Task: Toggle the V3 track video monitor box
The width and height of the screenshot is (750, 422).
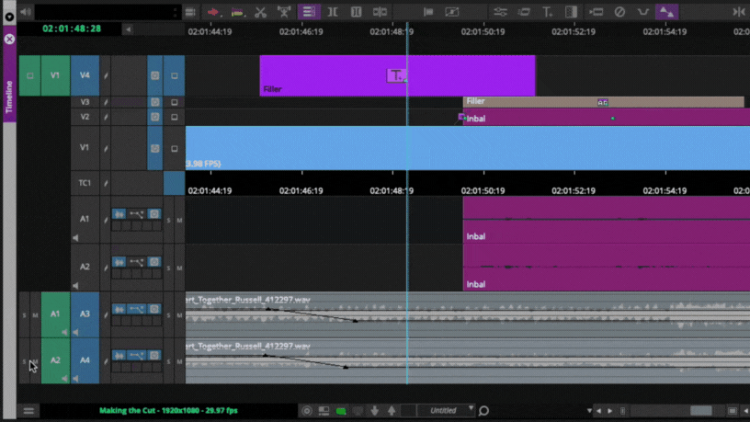Action: click(175, 102)
